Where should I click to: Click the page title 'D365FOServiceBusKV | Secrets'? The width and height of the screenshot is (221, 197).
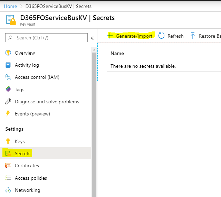click(67, 18)
